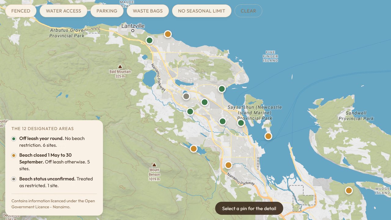Screen dimensions: 391x220
Task: Select the green pin directly below the gray pin
Action: [x=190, y=112]
